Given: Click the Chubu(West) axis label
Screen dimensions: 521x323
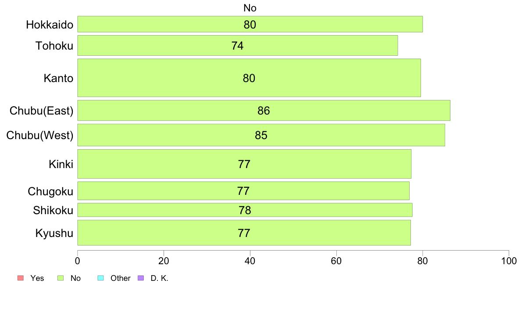Looking at the screenshot, I should [40, 135].
